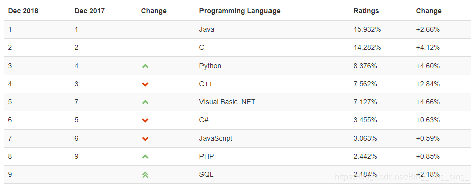474x186 pixels.
Task: Click the +0.63% change value
Action: click(x=428, y=120)
